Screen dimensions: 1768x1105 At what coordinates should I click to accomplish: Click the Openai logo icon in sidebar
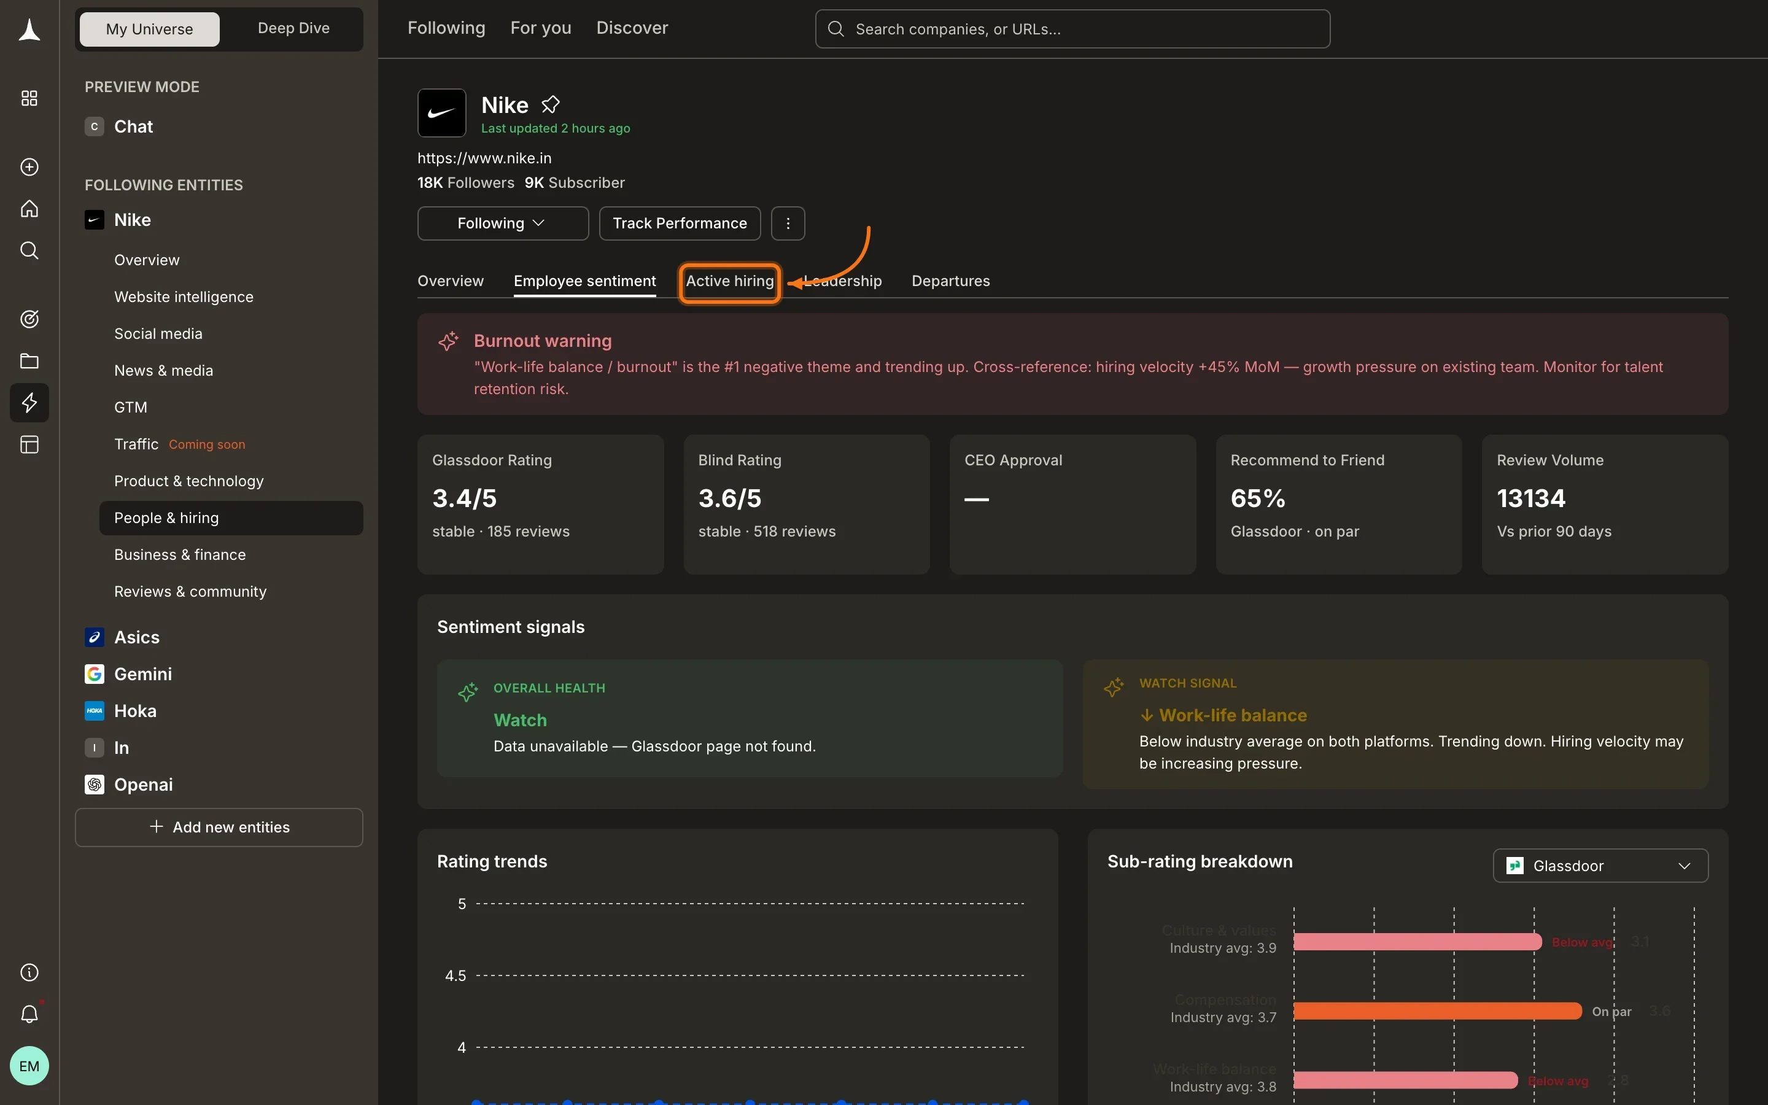tap(95, 784)
